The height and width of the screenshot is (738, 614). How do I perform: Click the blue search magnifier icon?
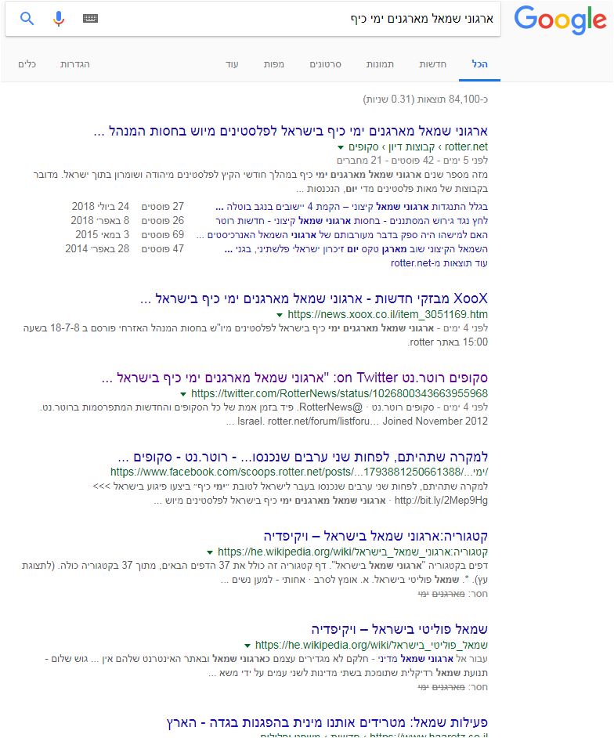(27, 19)
